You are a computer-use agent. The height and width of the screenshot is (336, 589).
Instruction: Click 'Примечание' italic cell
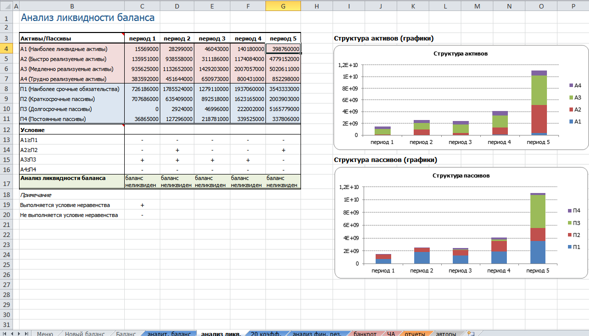72,195
